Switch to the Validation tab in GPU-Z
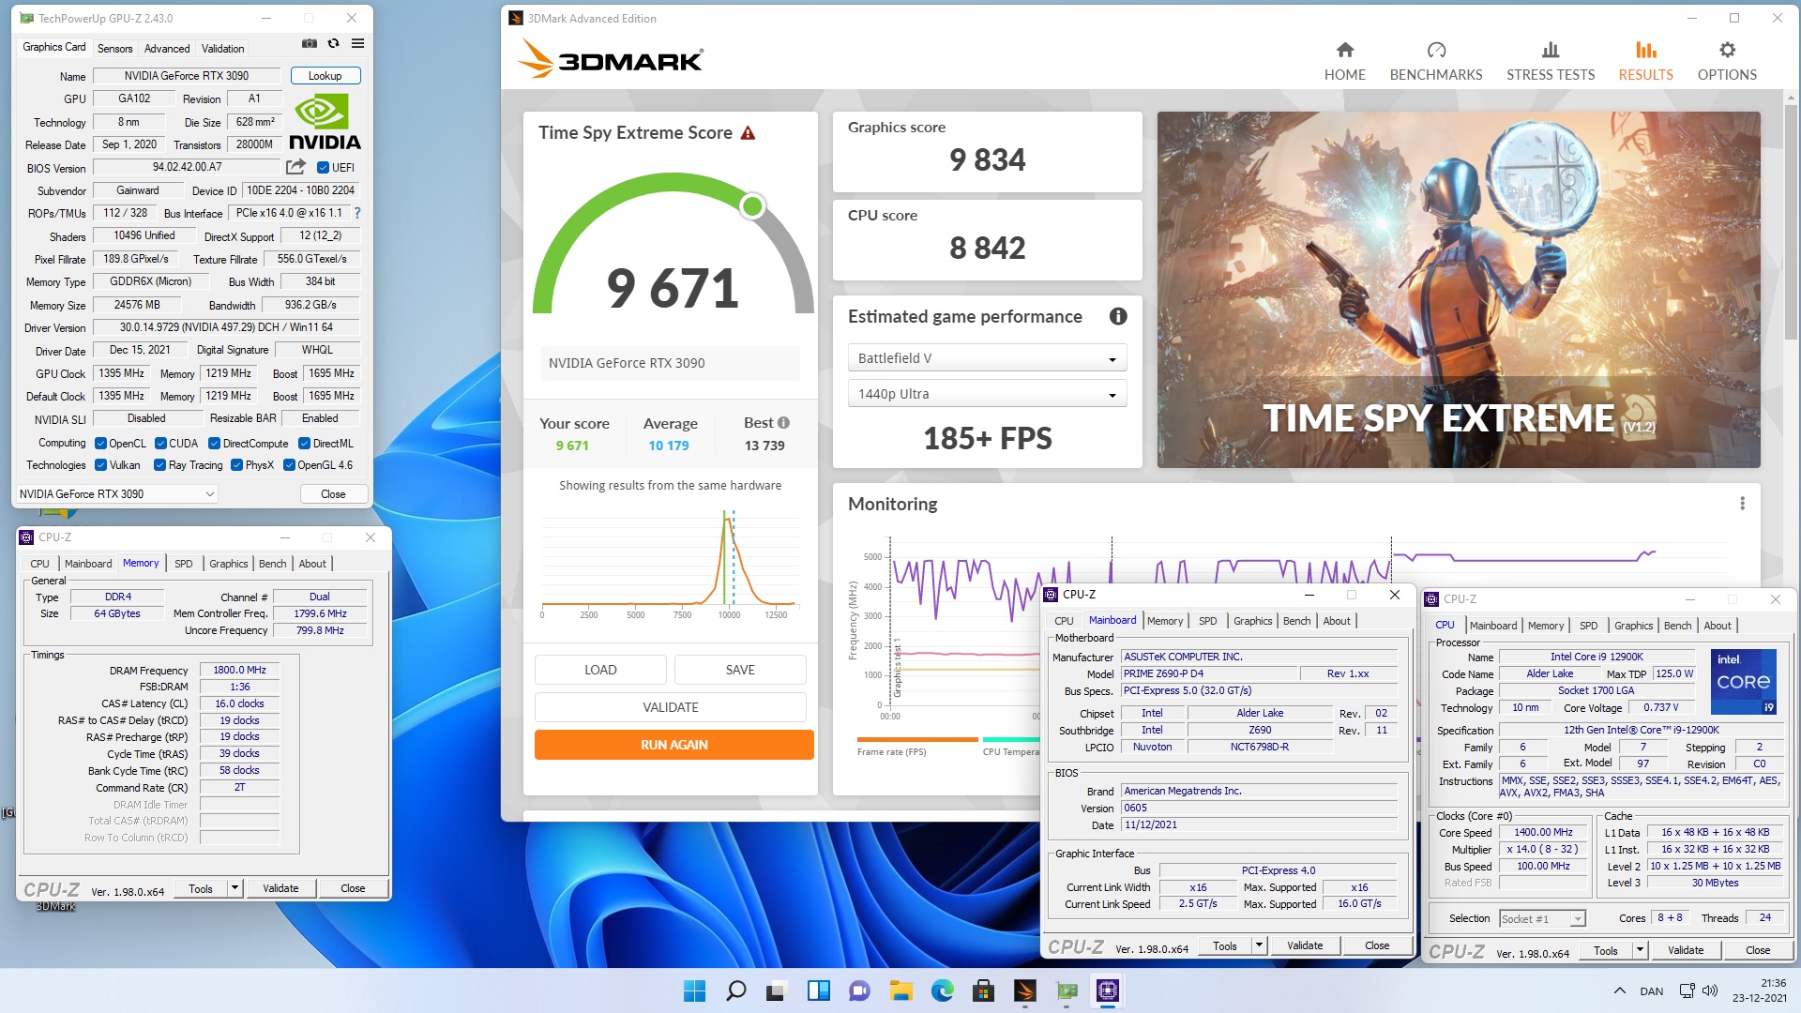The image size is (1801, 1013). pos(223,49)
